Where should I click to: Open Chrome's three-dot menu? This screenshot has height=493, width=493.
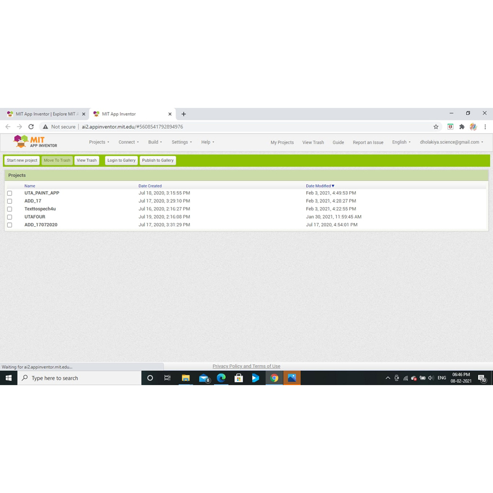(485, 127)
